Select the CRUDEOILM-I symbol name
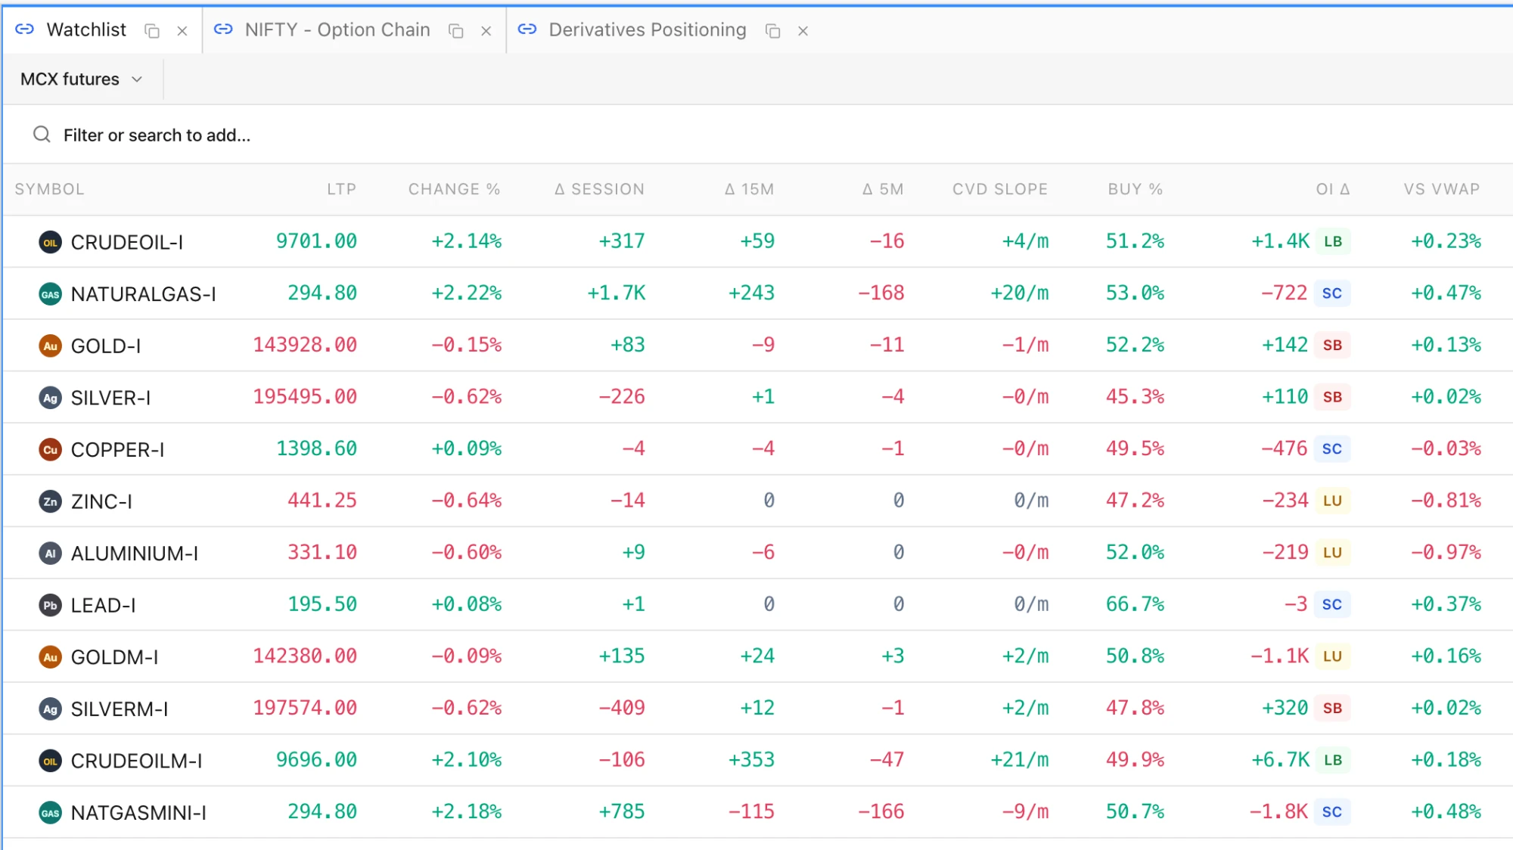This screenshot has height=850, width=1513. (136, 761)
